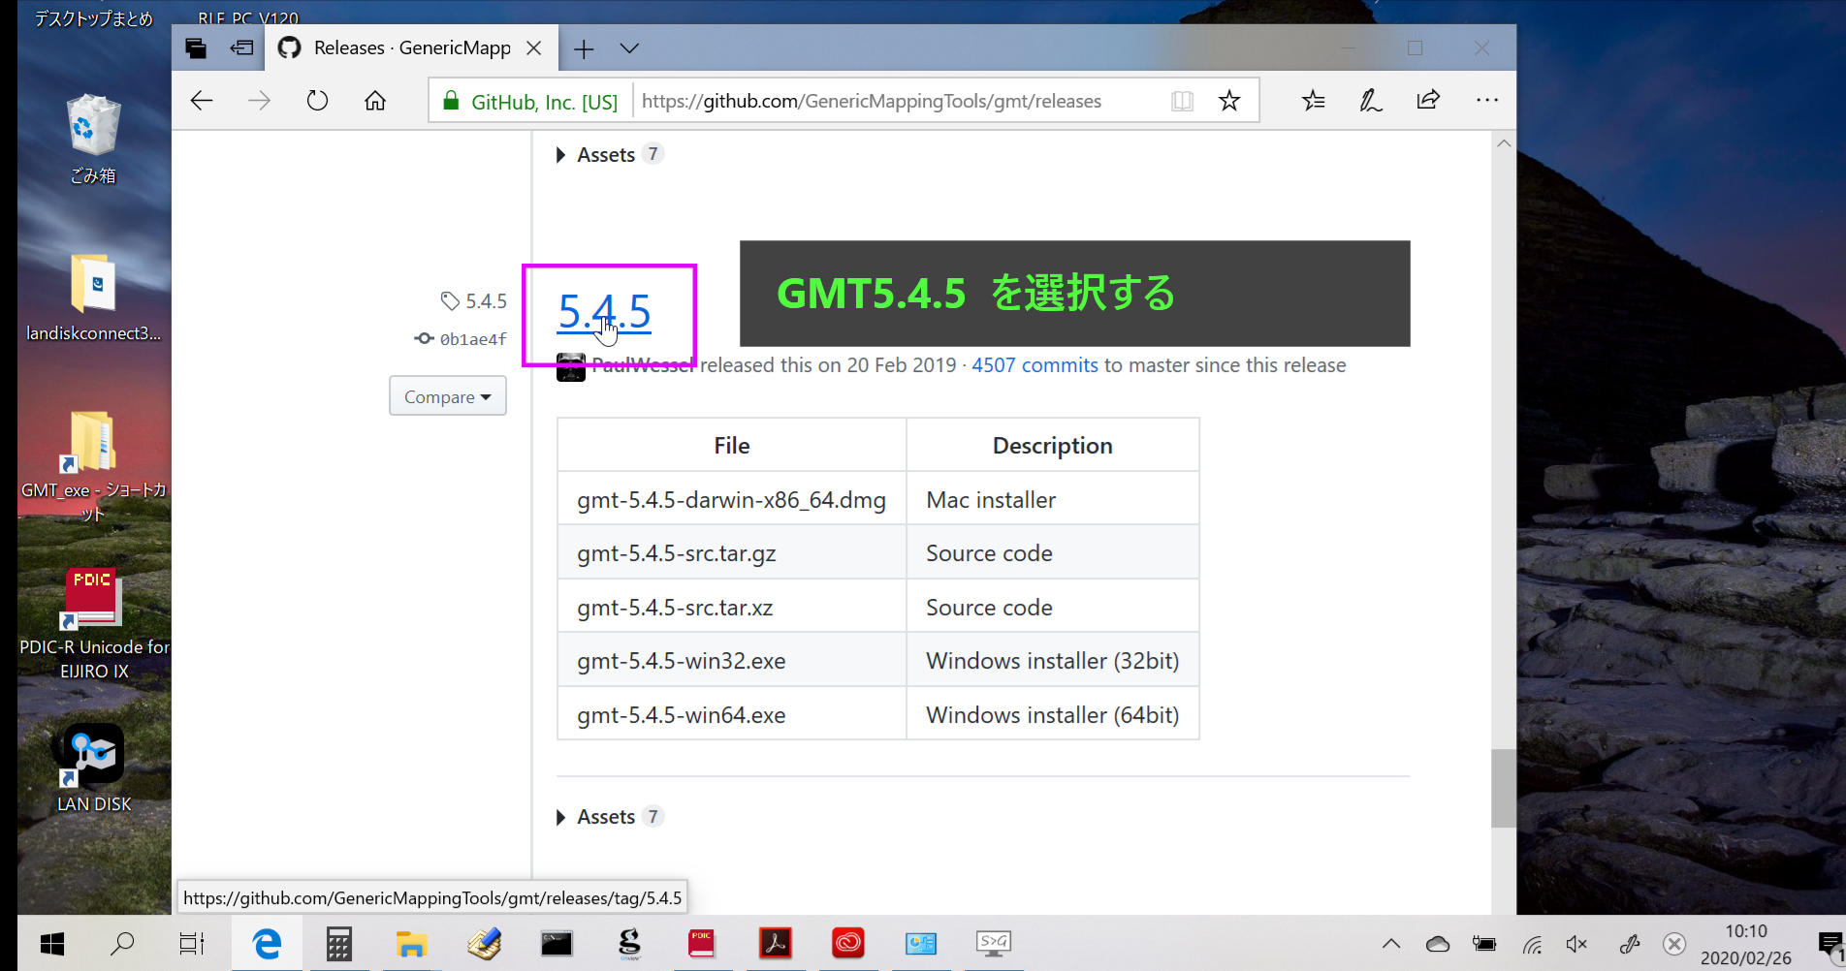Expand the bottom Assets section
Screen dimensions: 1846x971
pos(607,816)
